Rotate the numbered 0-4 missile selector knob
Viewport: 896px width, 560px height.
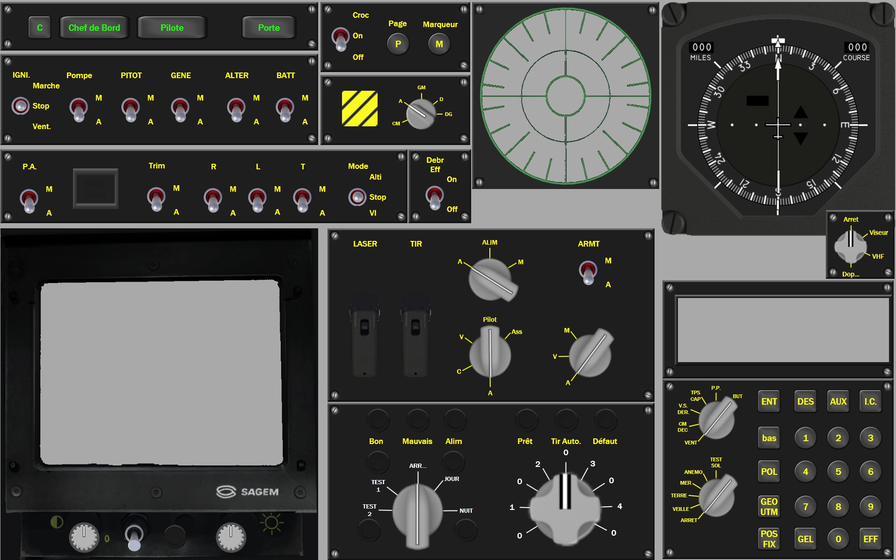tap(565, 509)
